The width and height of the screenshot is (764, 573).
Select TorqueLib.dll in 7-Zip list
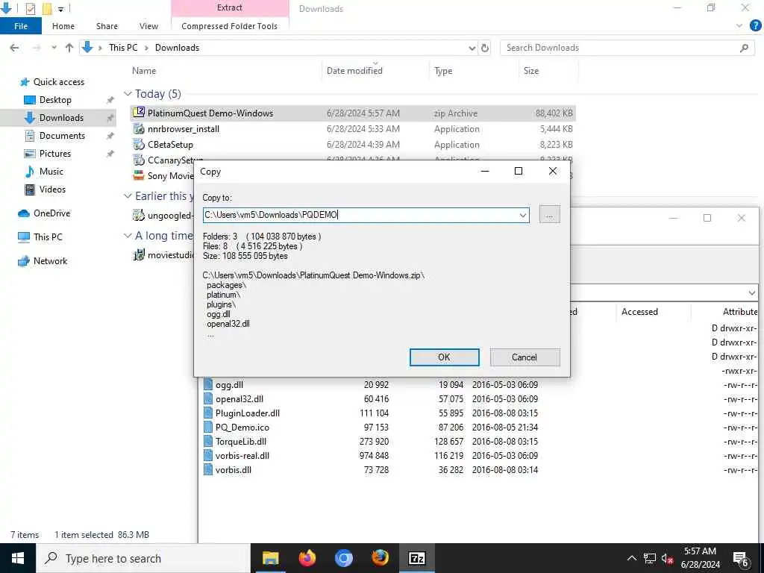click(241, 442)
